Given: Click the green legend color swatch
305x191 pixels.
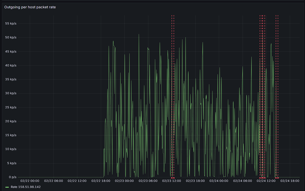Looking at the screenshot, I should pyautogui.click(x=7, y=187).
